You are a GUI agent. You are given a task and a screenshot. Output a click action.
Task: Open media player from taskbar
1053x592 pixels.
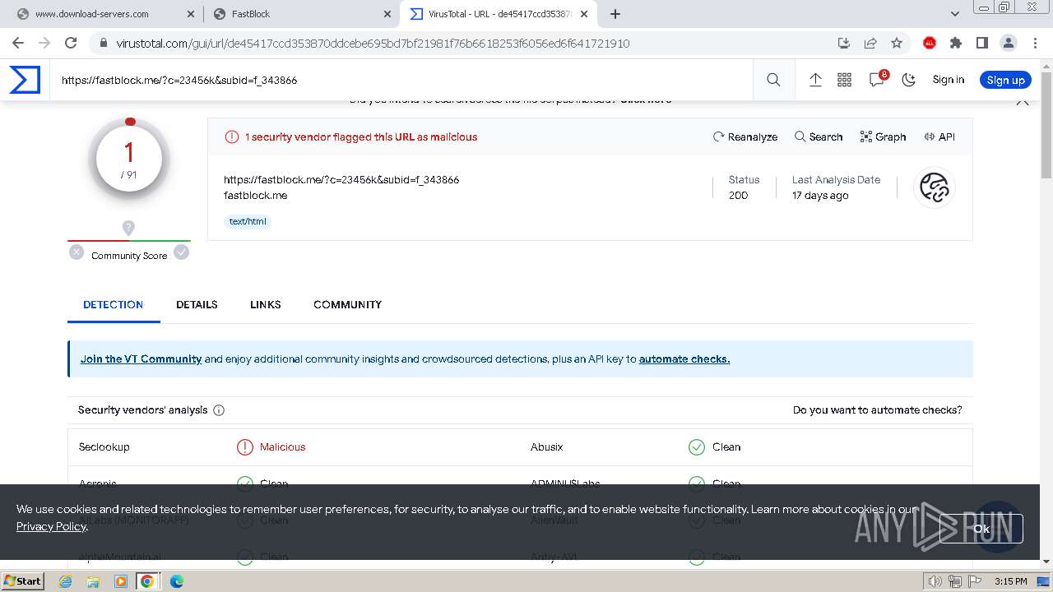[x=121, y=581]
